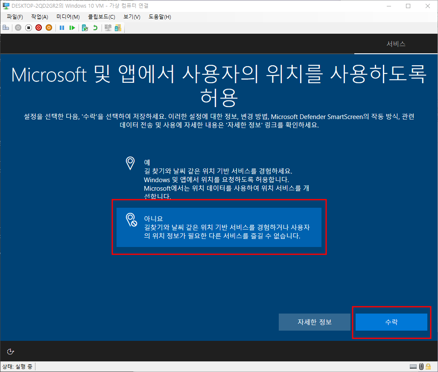The height and width of the screenshot is (372, 438).
Task: Send Ctrl+Alt+Del using the keyboard toolbar icon
Action: coord(6,28)
